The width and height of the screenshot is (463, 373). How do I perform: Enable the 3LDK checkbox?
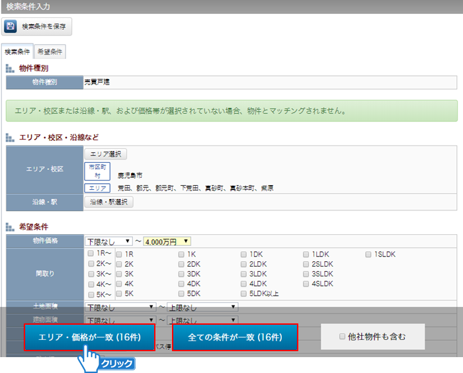click(x=243, y=274)
